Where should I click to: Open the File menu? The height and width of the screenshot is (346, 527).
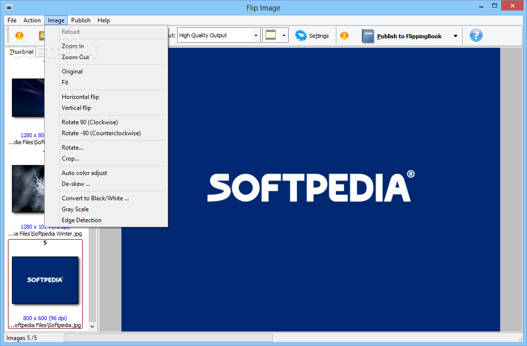click(12, 20)
